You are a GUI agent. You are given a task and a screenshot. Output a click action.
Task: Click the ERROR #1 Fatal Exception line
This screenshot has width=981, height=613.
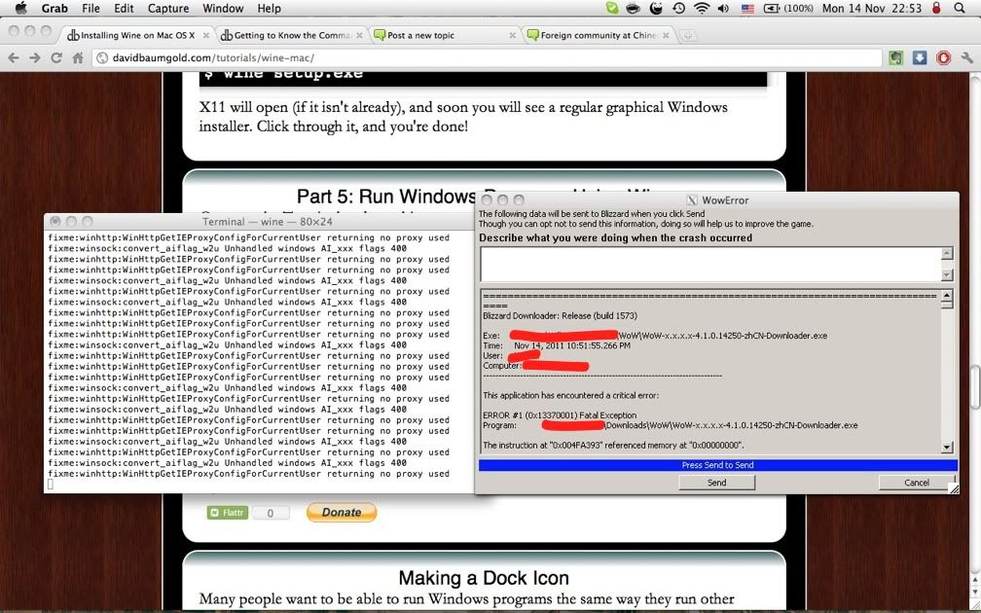coord(560,415)
